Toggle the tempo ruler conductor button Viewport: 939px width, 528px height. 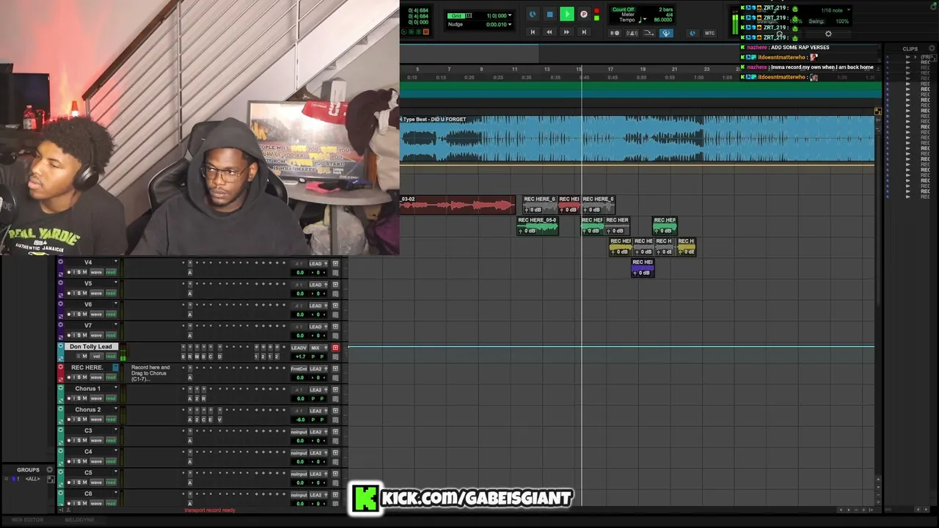(649, 33)
